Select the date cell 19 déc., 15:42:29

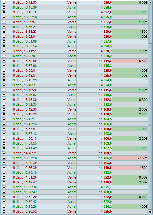tap(24, 114)
